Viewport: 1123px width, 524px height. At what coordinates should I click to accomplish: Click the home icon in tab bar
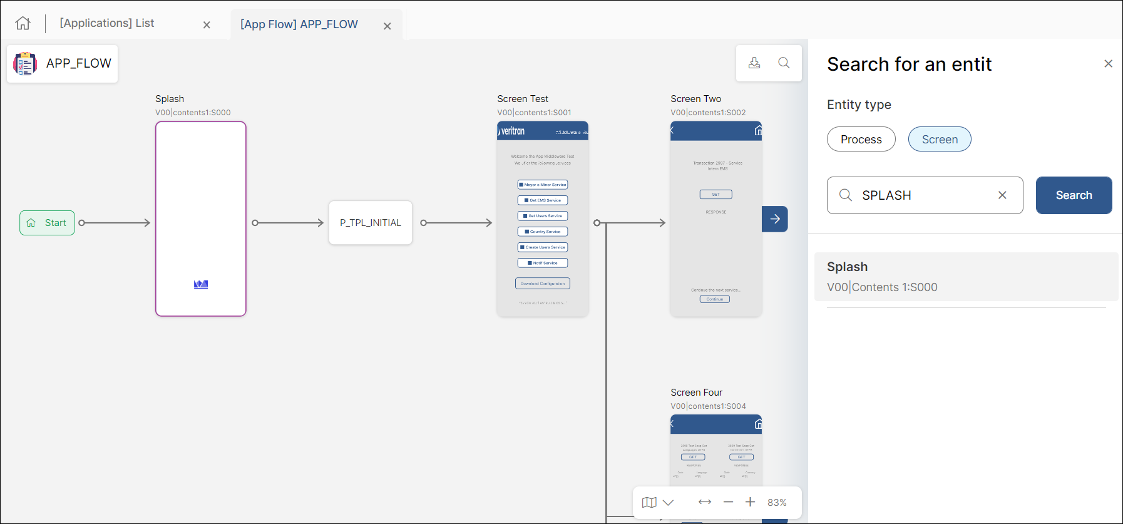(x=23, y=23)
